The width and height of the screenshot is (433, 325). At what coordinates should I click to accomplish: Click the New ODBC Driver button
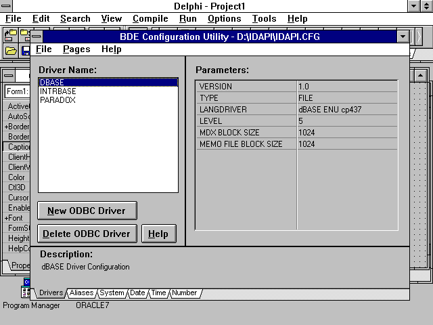[87, 211]
